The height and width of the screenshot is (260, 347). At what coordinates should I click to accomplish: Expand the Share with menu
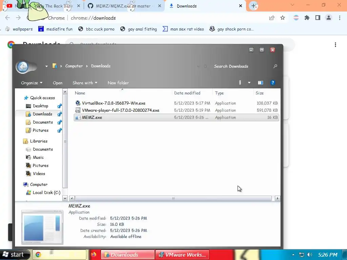(x=85, y=83)
